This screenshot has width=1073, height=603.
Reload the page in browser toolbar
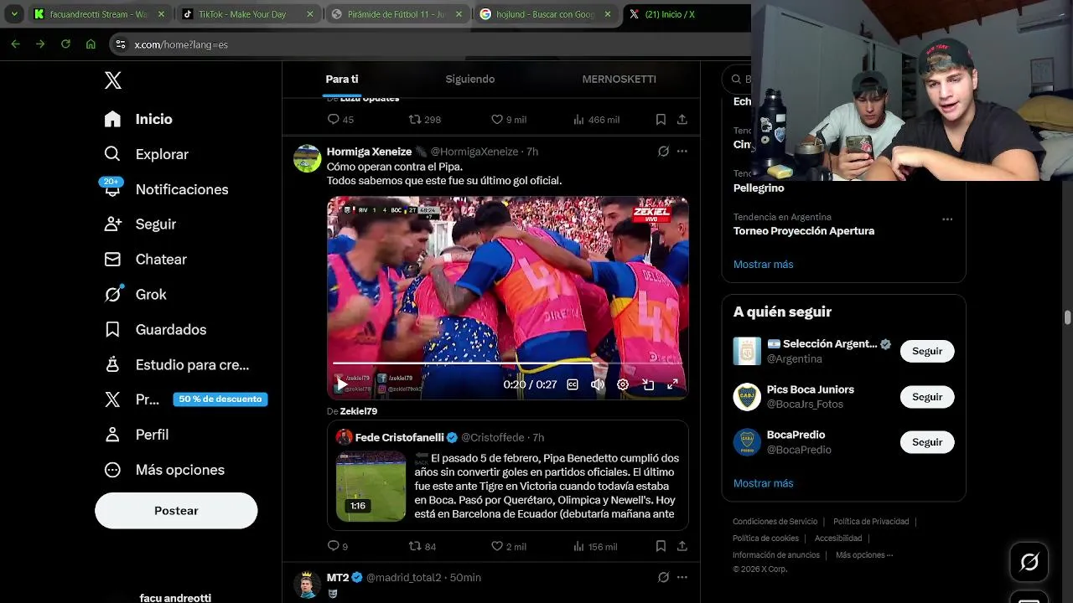coord(65,44)
